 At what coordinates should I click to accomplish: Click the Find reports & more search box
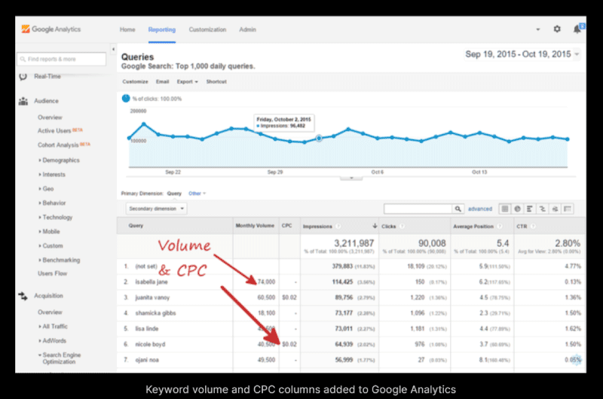point(62,59)
